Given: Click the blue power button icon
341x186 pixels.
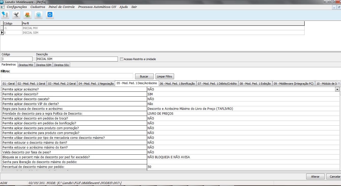Looking at the screenshot, I should 50,15.
